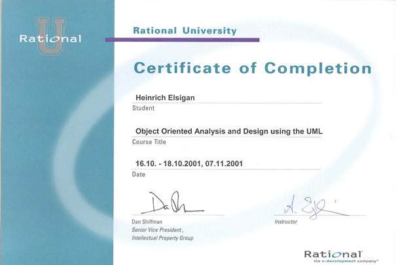Click the Rational U logo on the blue panel
396x265 pixels.
[x=50, y=36]
